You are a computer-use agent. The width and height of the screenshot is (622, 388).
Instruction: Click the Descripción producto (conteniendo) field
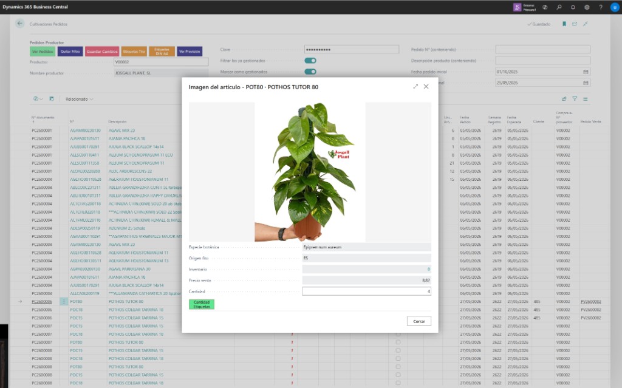[542, 61]
